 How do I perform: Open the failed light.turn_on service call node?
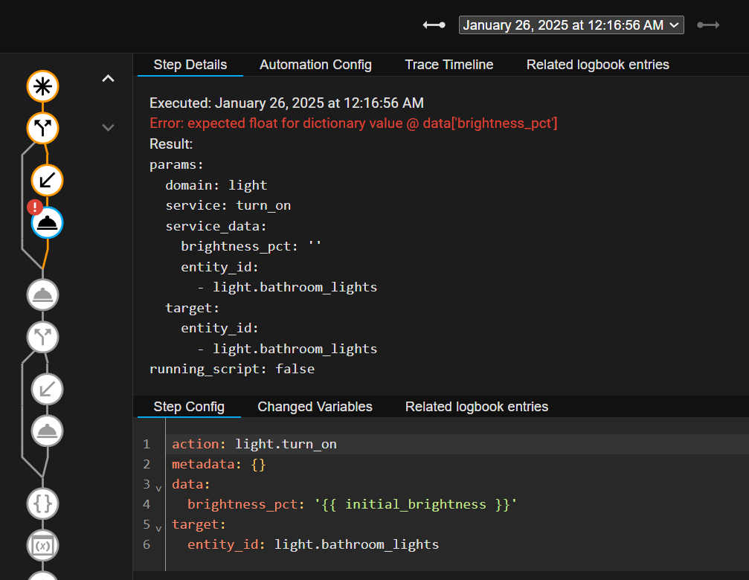click(x=47, y=222)
